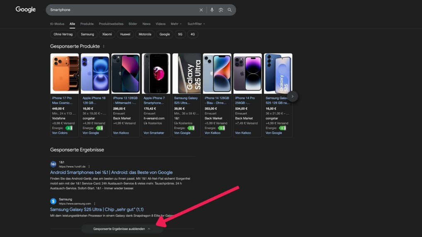
Task: Open the KI-Modus tab
Action: [x=57, y=24]
